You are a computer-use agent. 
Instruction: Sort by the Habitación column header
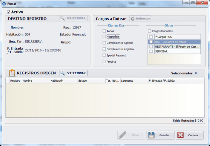64,81
